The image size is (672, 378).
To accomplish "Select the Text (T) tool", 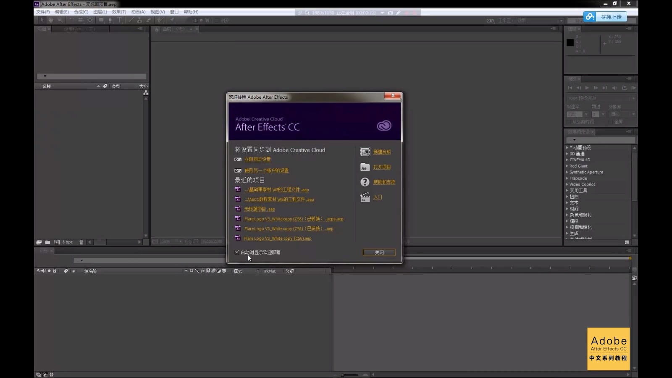I will click(120, 20).
